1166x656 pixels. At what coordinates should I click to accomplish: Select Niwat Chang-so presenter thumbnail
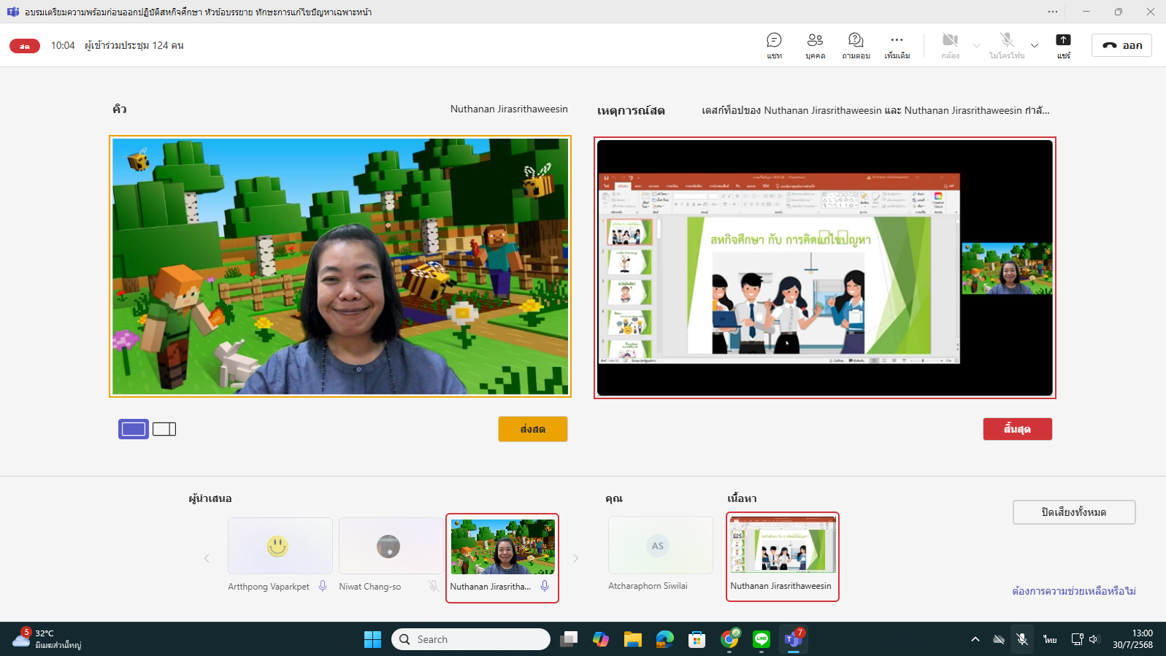point(391,546)
